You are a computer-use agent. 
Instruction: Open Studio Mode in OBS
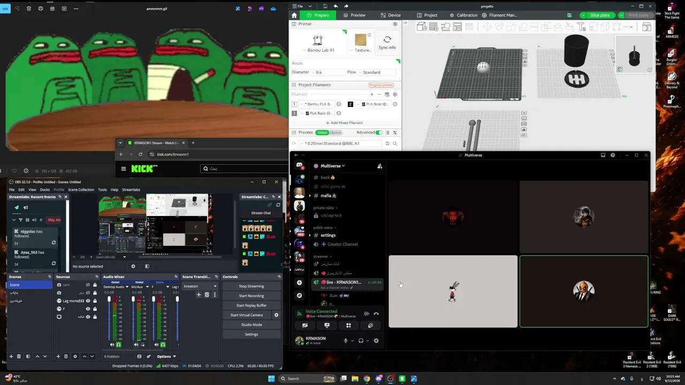coord(252,325)
